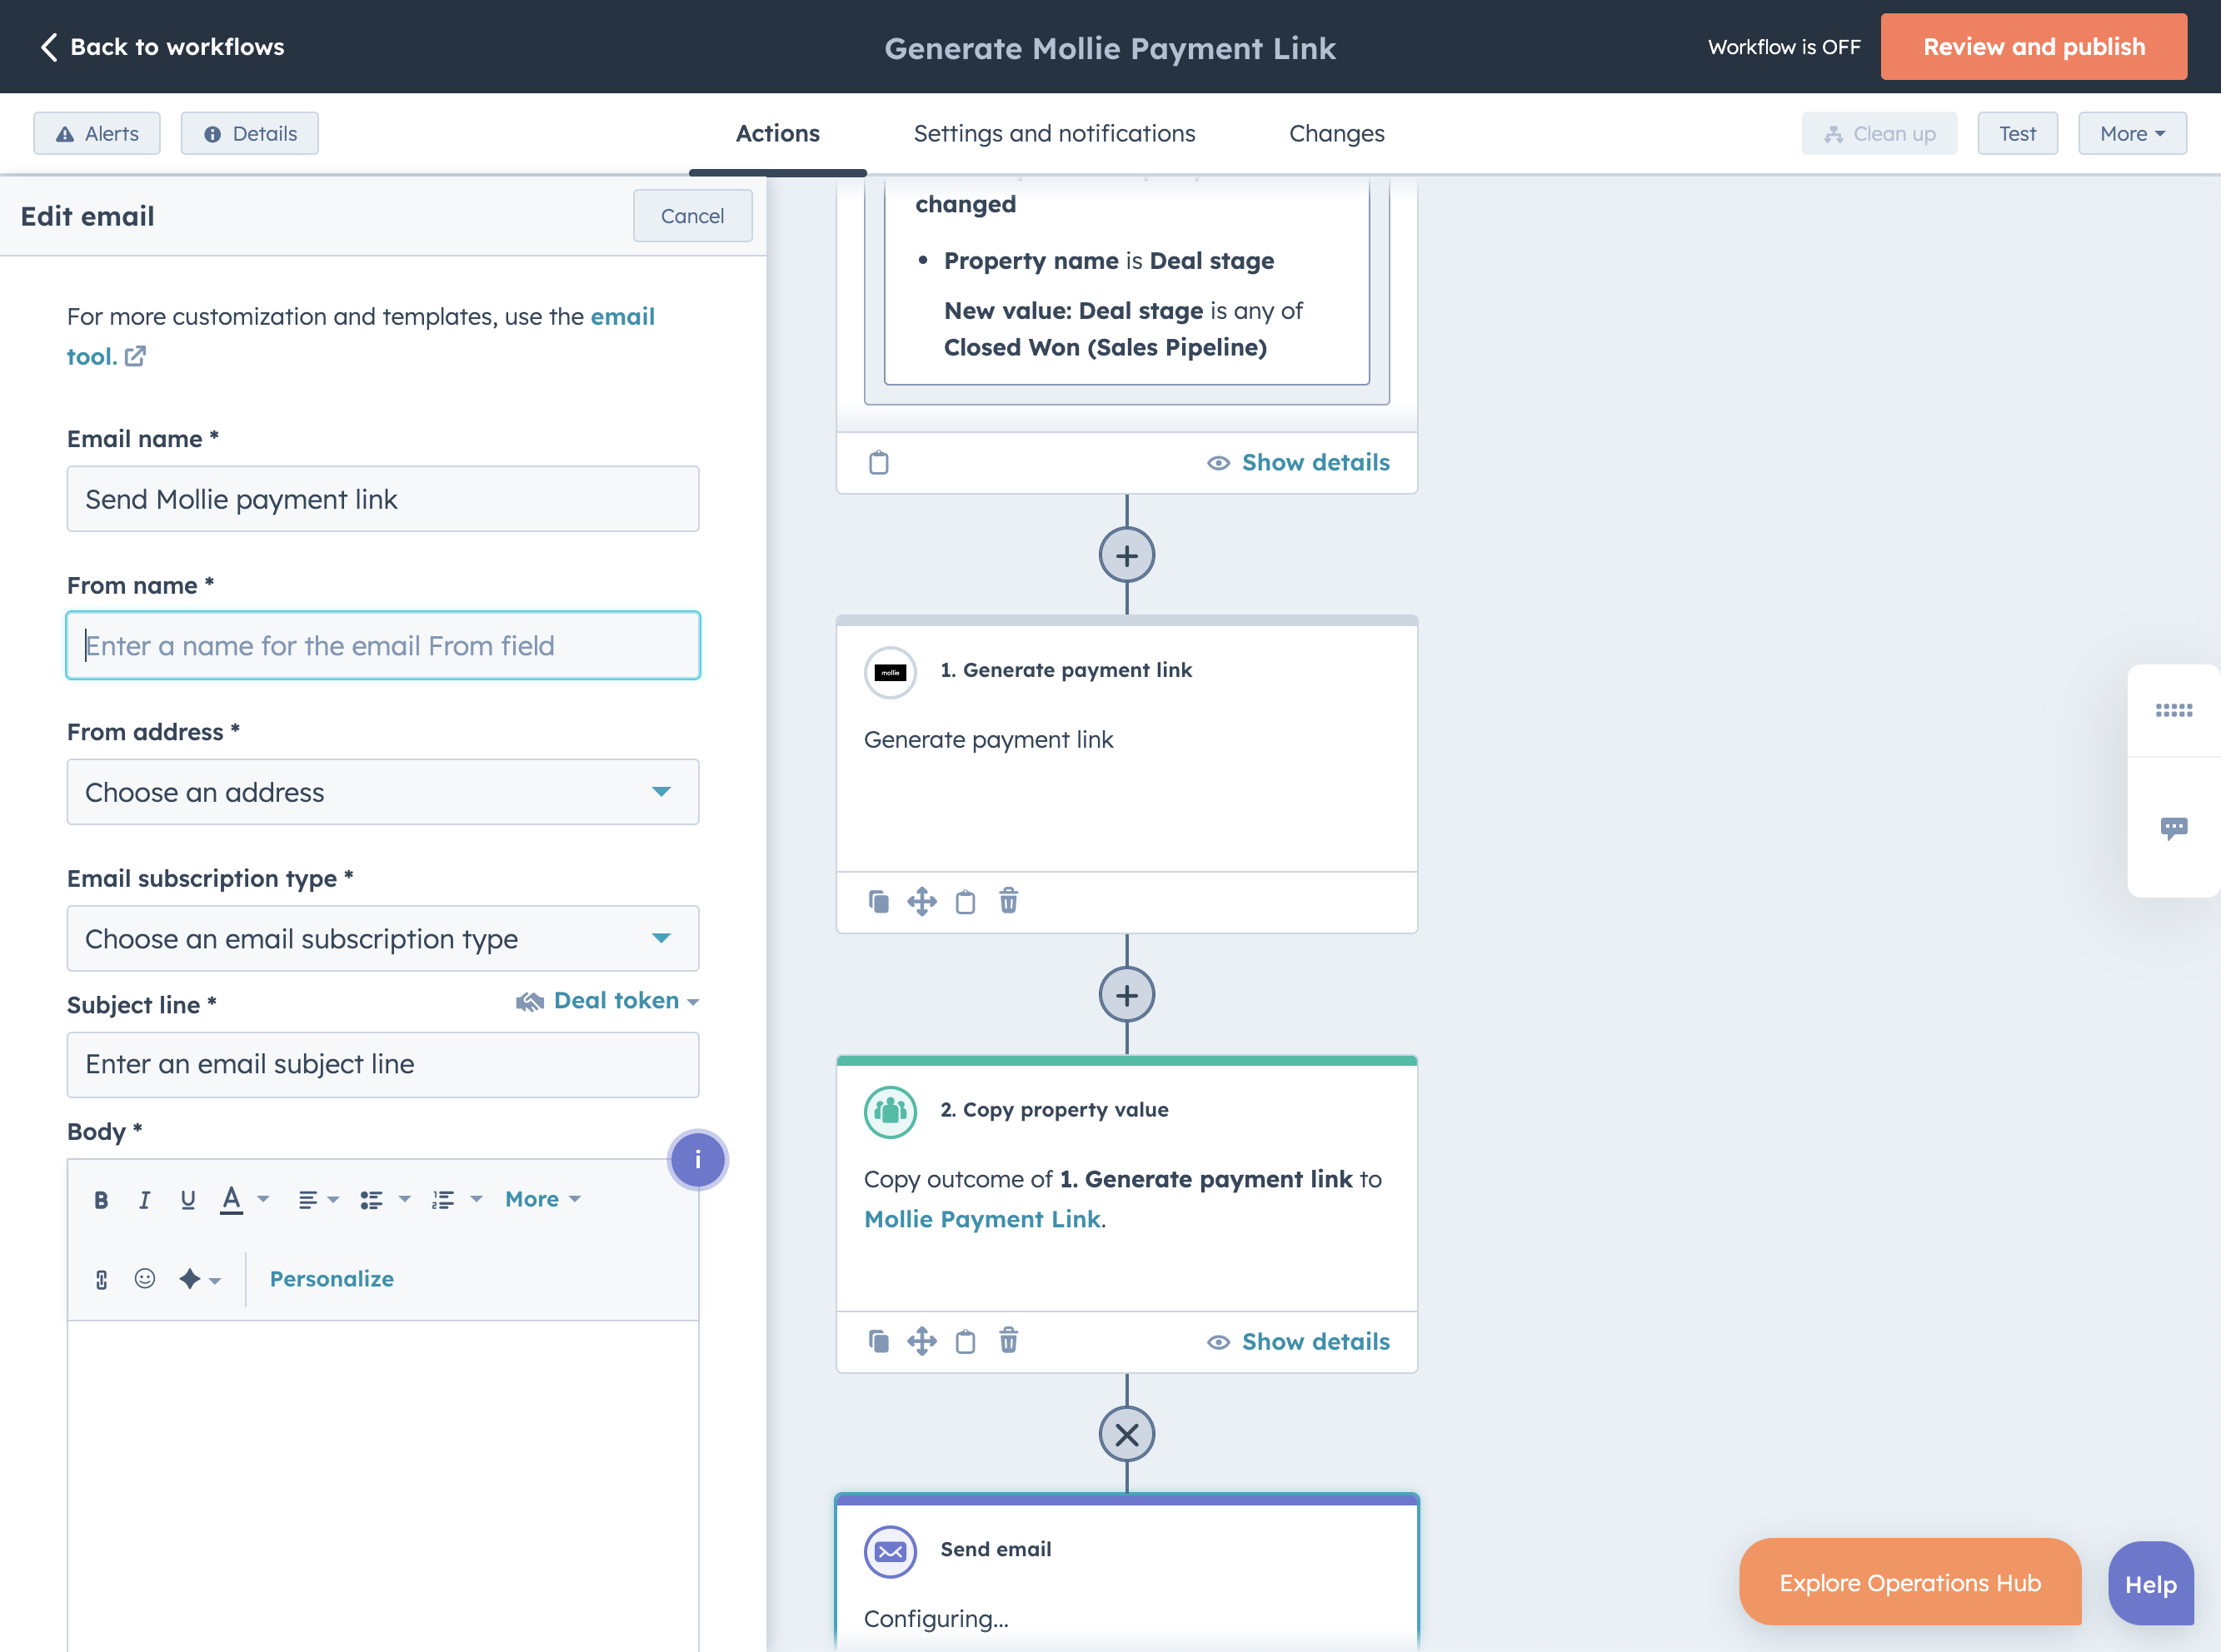Expand the More formatting options
Image resolution: width=2221 pixels, height=1652 pixels.
coord(542,1199)
